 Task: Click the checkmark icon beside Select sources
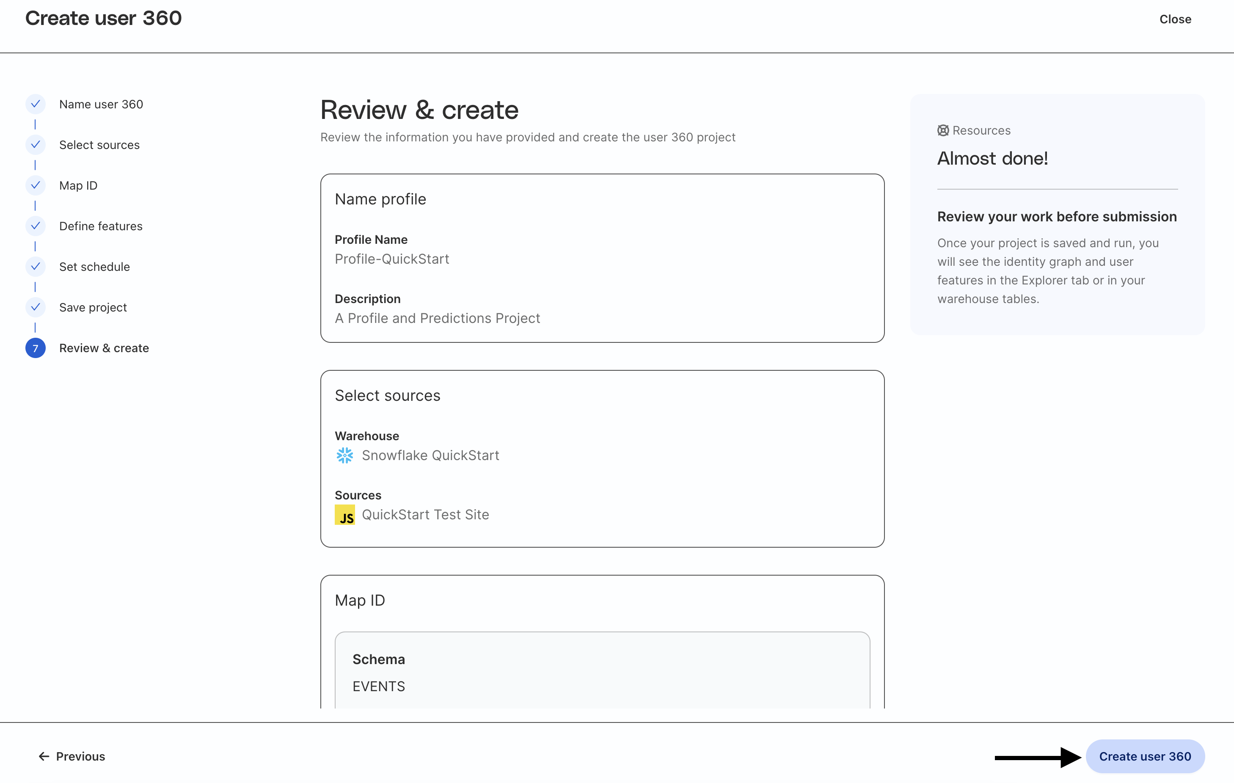point(36,144)
